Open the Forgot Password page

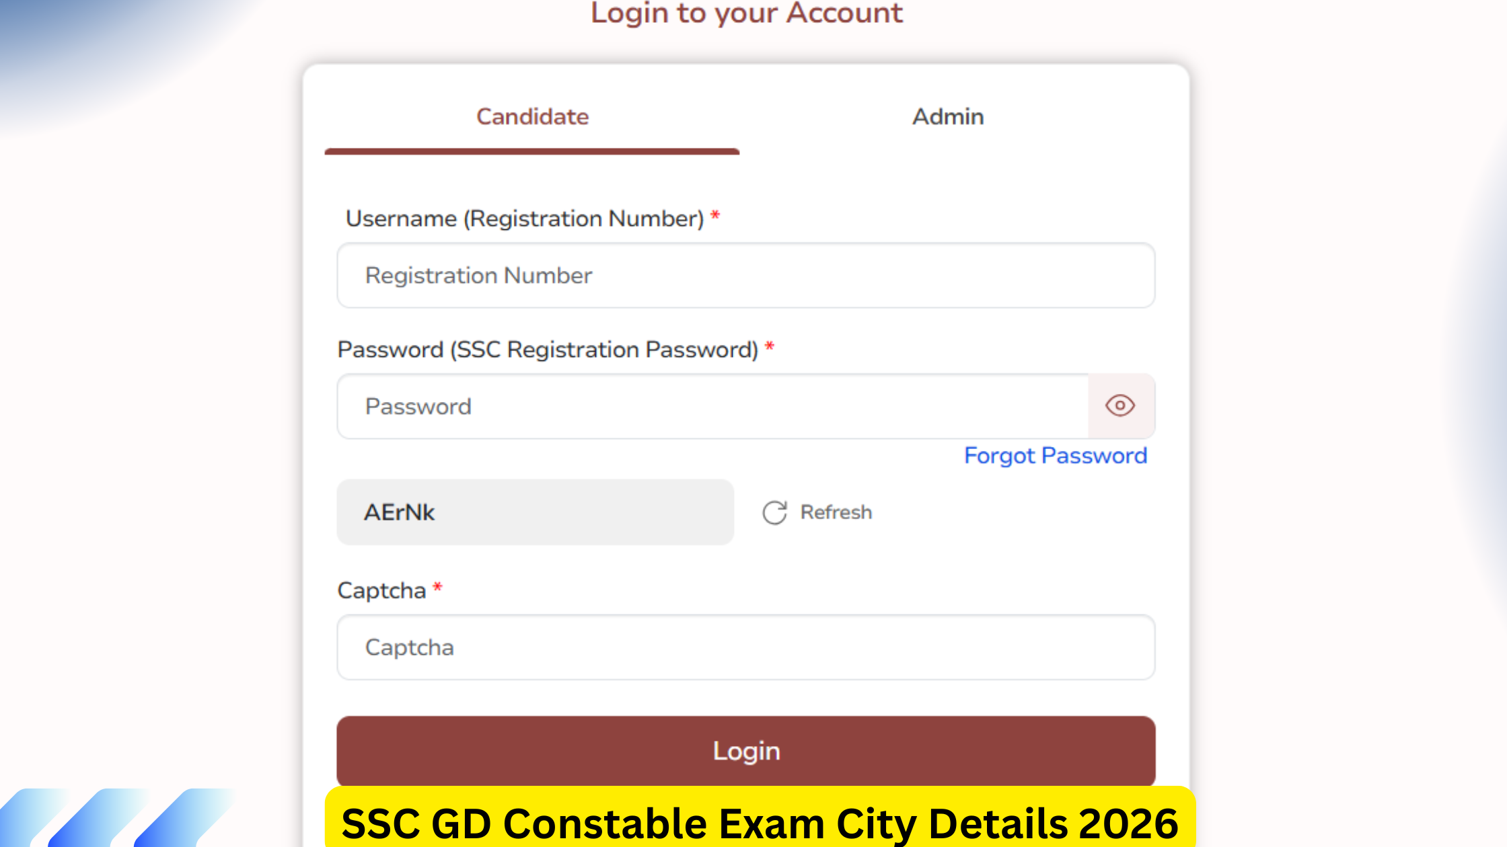pos(1056,456)
